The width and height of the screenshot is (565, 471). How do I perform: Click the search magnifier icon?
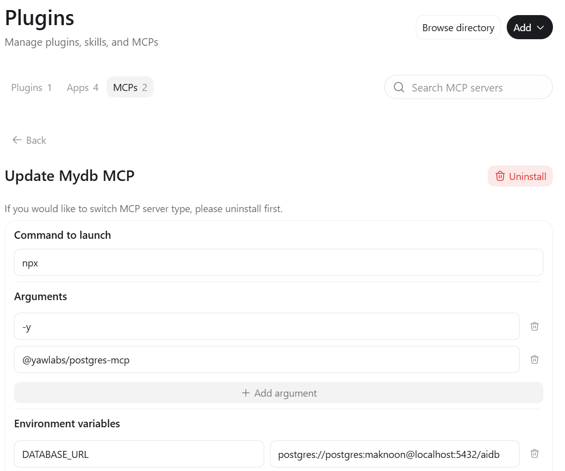[x=399, y=87]
